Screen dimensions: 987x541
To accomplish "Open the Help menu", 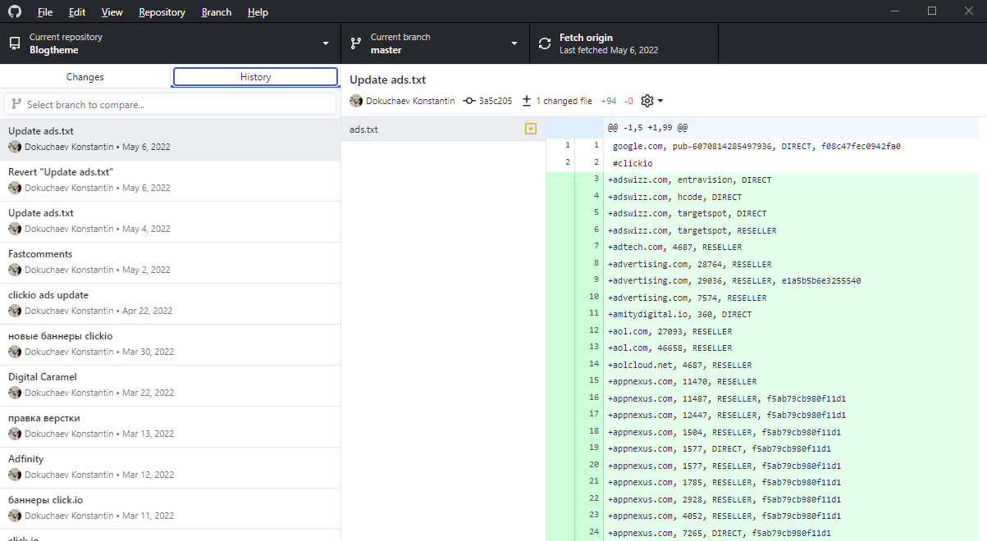I will tap(258, 12).
